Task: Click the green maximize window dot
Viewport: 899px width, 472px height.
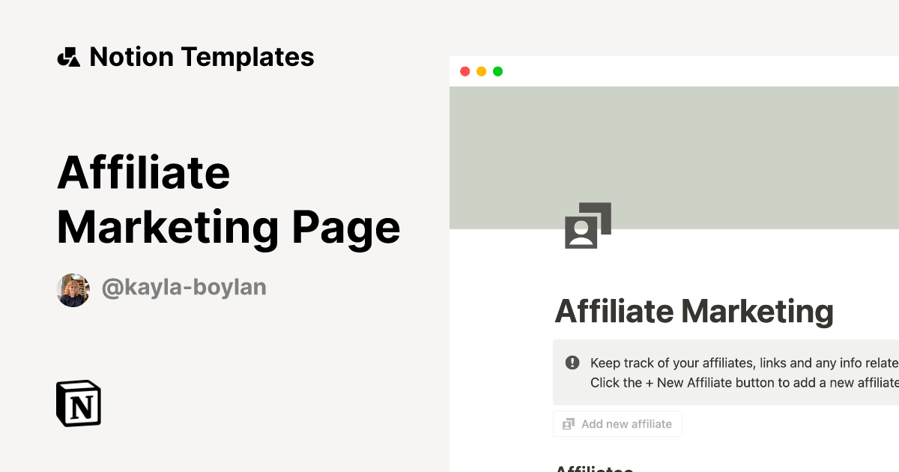Action: (x=497, y=72)
